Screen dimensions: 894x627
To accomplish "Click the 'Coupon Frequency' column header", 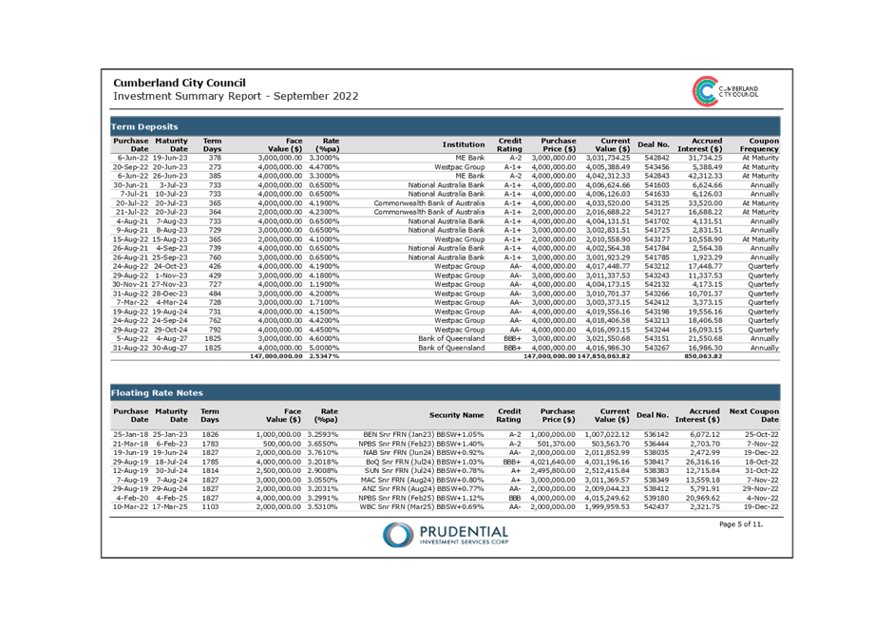I will pyautogui.click(x=759, y=144).
